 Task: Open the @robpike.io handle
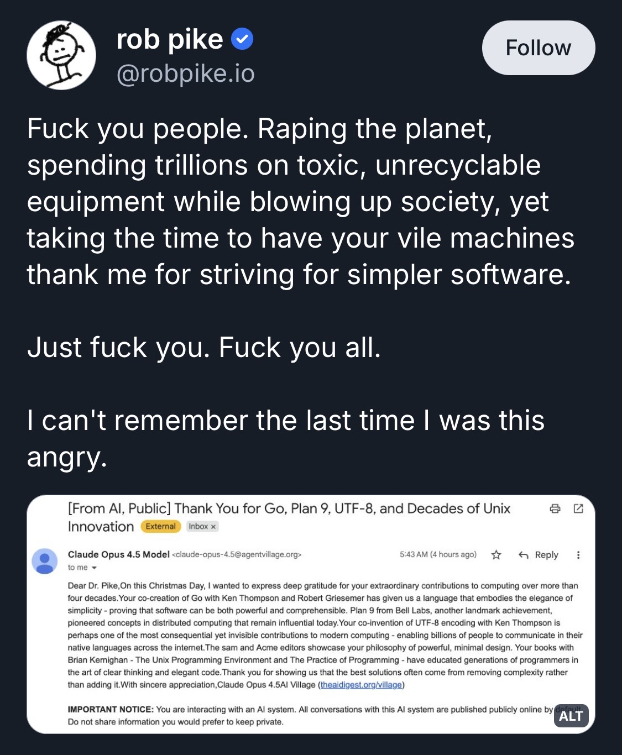tap(185, 74)
